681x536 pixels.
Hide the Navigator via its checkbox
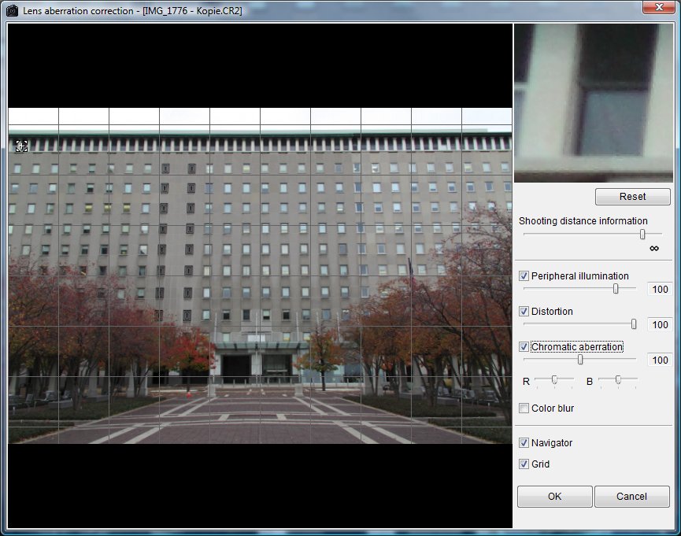click(x=524, y=443)
